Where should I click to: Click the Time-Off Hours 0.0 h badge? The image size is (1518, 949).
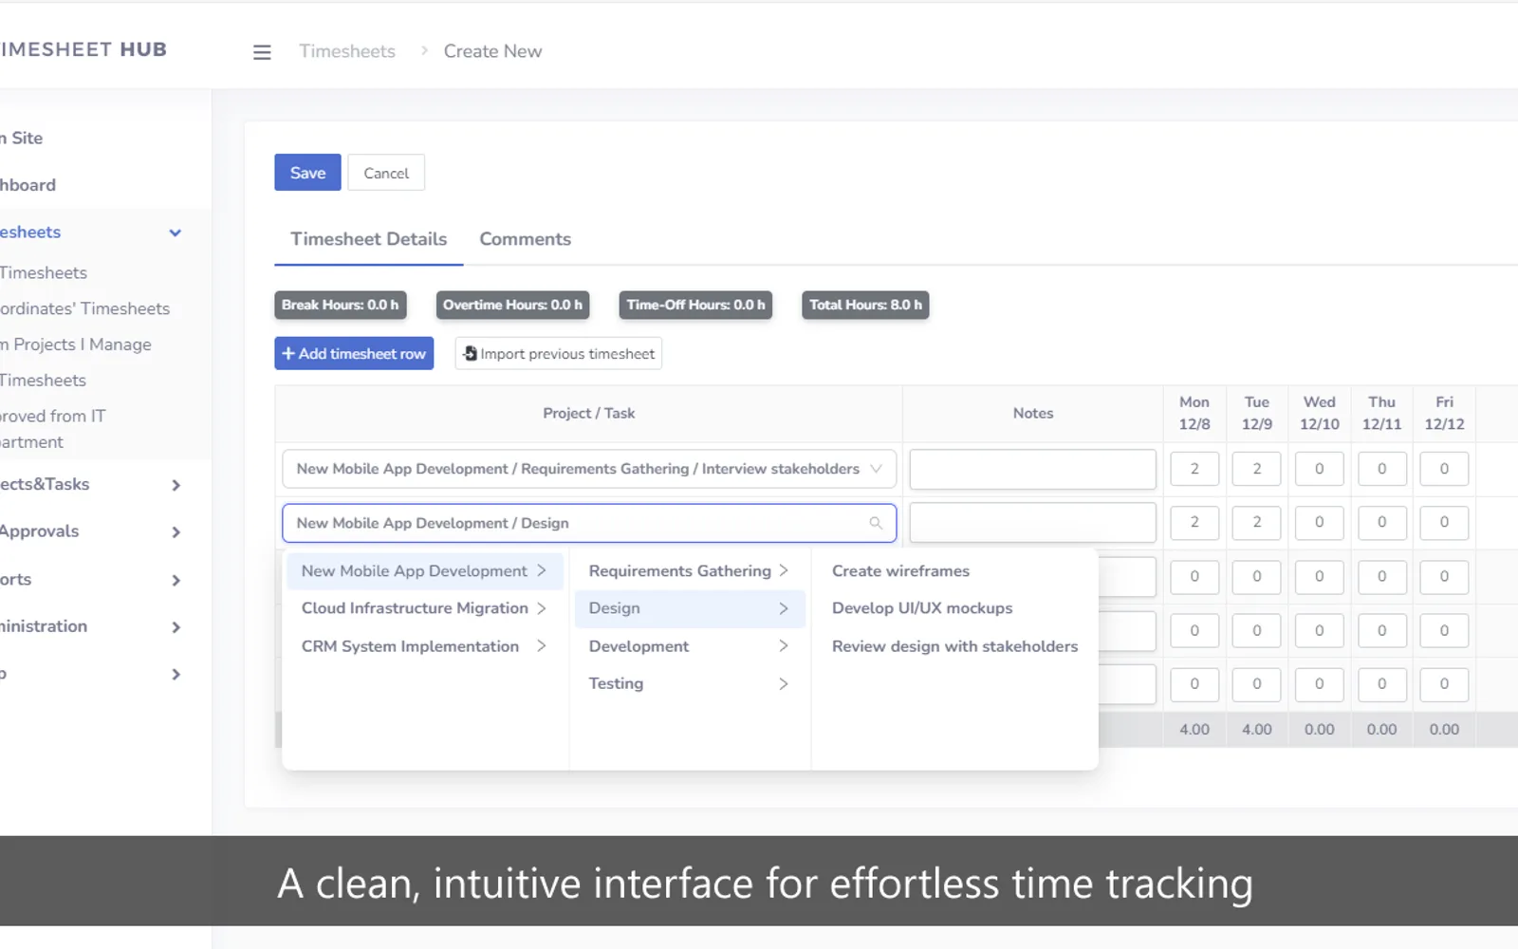pyautogui.click(x=695, y=305)
